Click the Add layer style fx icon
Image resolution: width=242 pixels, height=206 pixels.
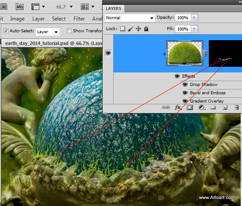(178, 107)
